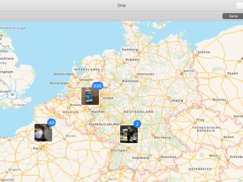Click the Augsburg city label
The width and height of the screenshot is (243, 182).
(140, 157)
